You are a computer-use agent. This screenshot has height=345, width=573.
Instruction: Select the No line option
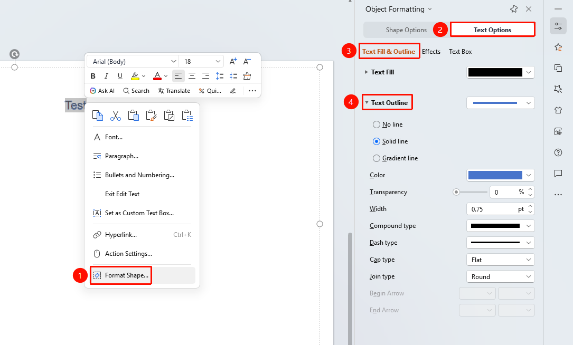click(x=388, y=124)
